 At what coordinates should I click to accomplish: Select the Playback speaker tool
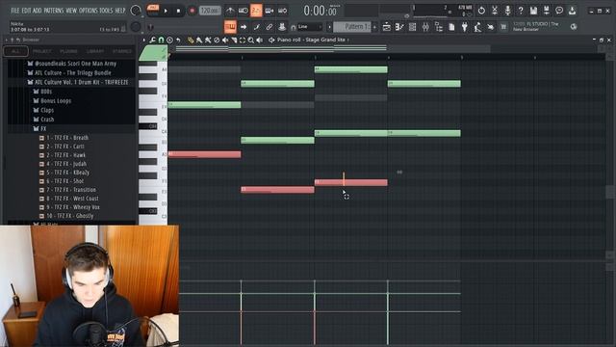260,40
